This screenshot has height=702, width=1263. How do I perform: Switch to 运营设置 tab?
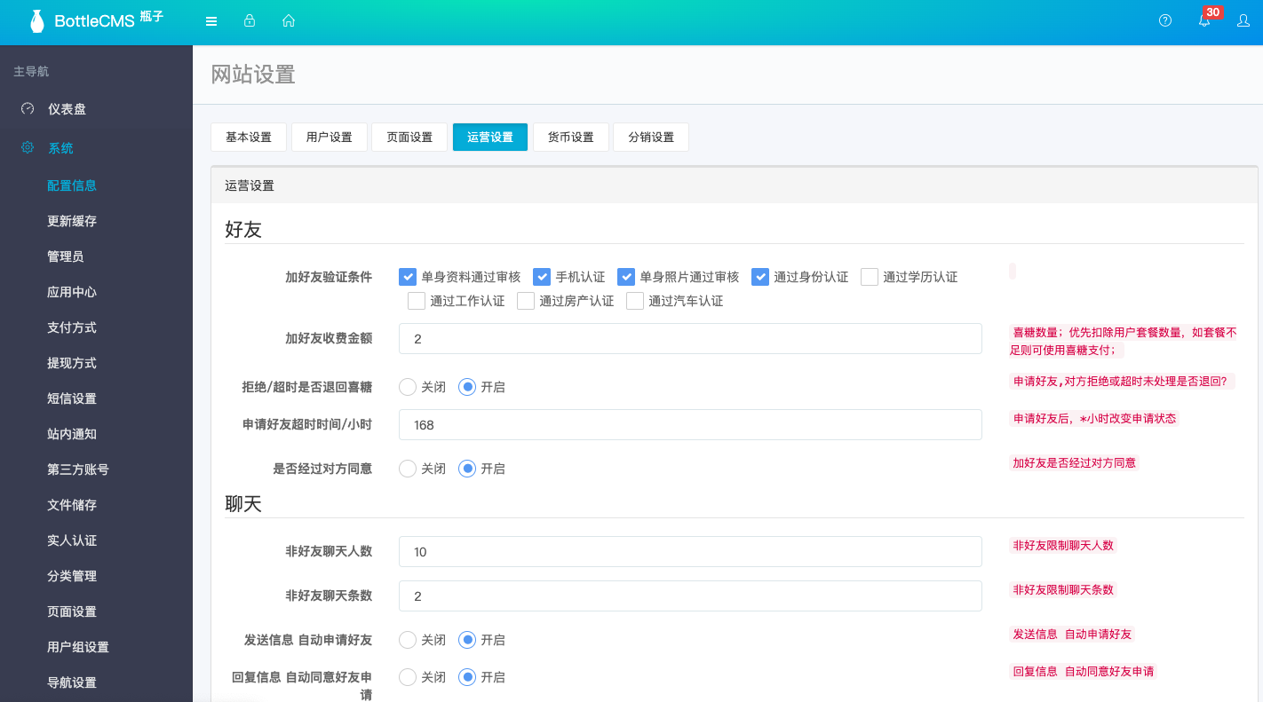(490, 137)
